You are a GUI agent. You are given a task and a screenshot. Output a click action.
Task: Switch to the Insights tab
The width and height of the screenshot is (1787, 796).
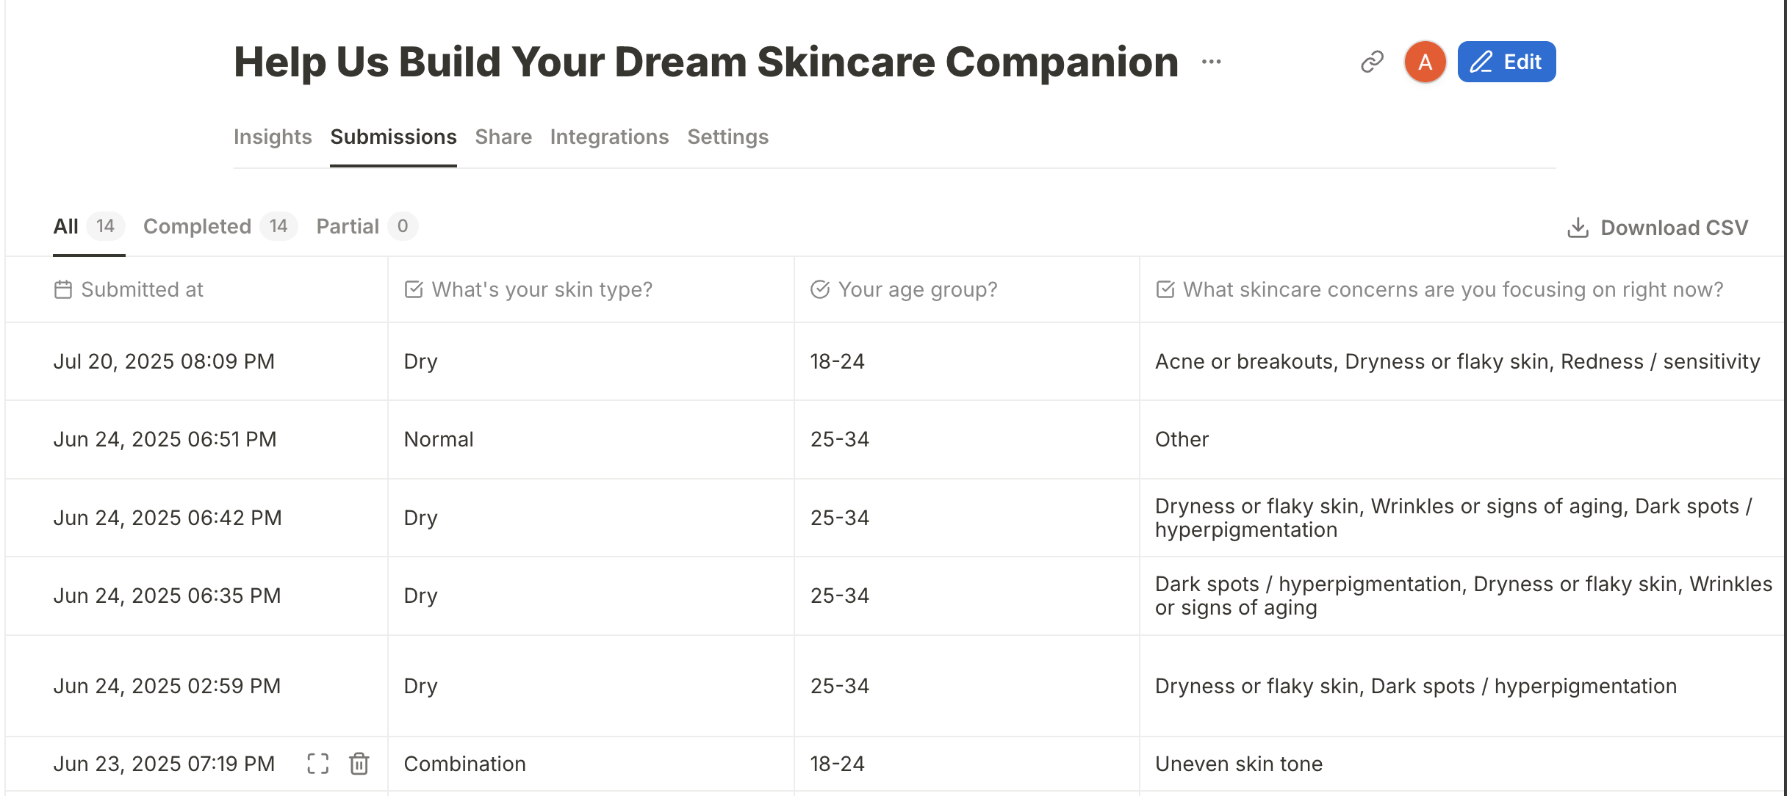click(273, 137)
